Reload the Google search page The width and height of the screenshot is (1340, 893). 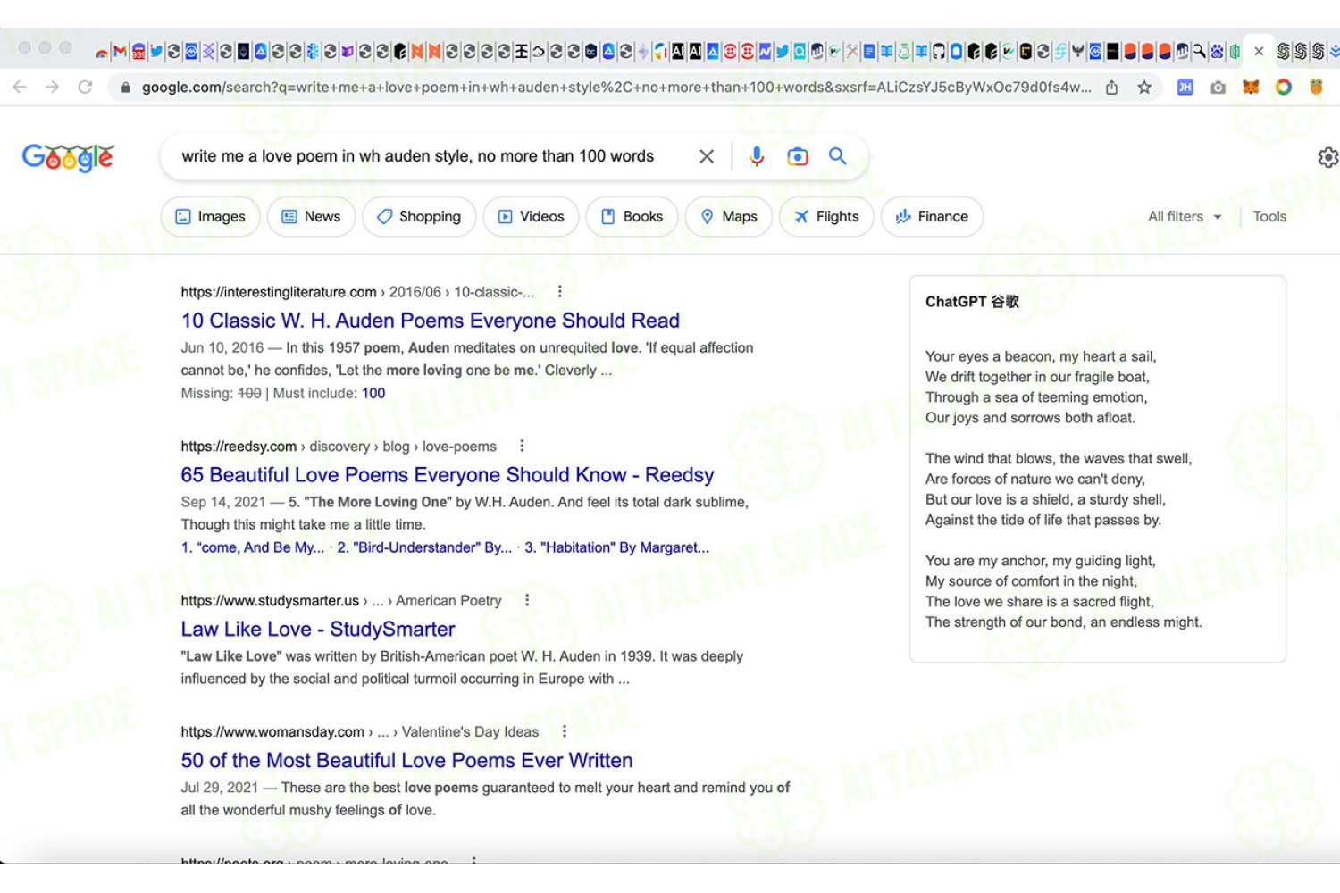click(85, 87)
